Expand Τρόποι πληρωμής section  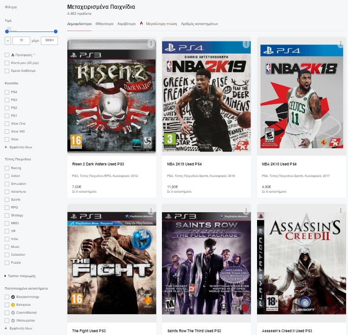[x=20, y=276]
